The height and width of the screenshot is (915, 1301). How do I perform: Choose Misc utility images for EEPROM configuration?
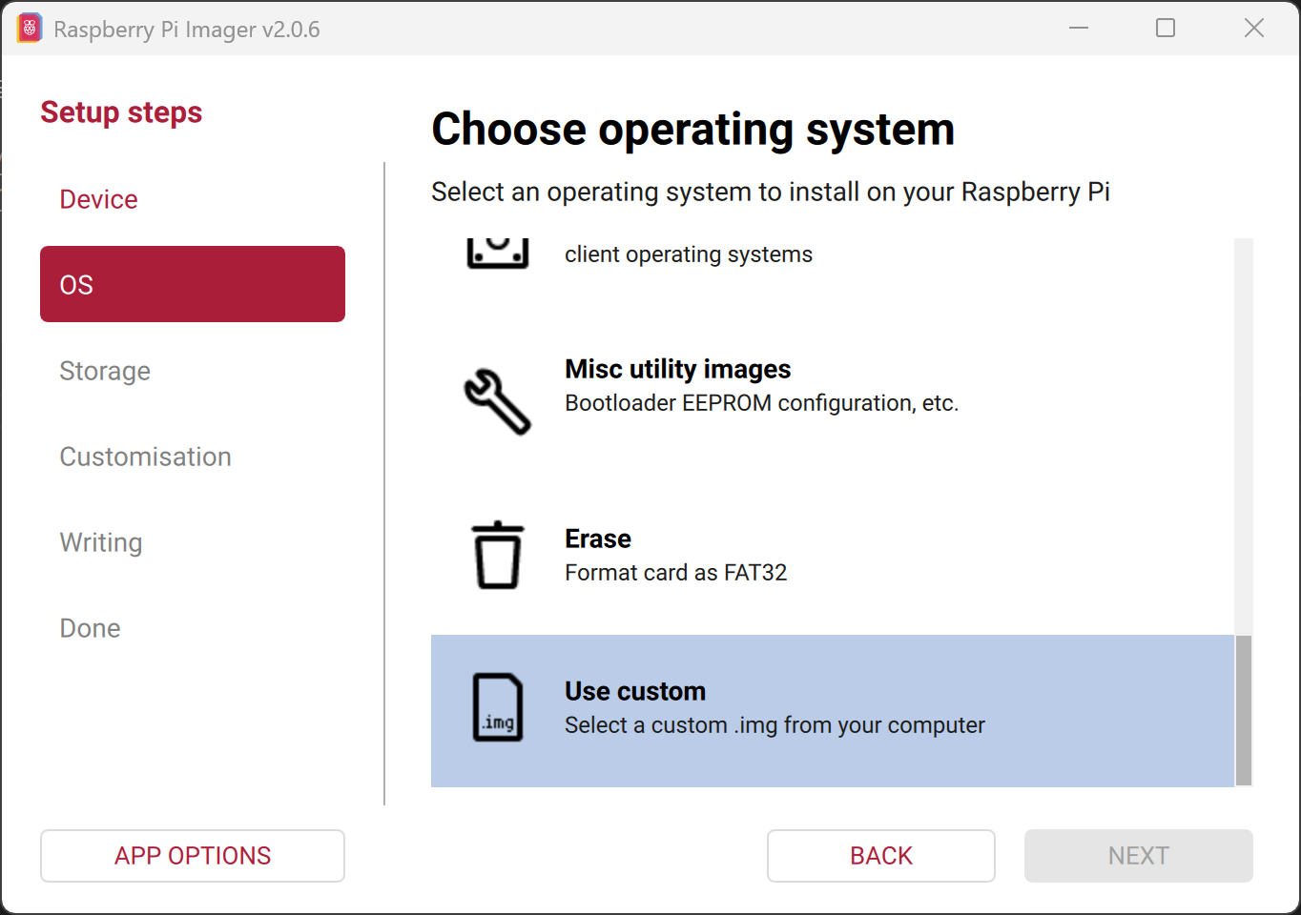point(763,384)
